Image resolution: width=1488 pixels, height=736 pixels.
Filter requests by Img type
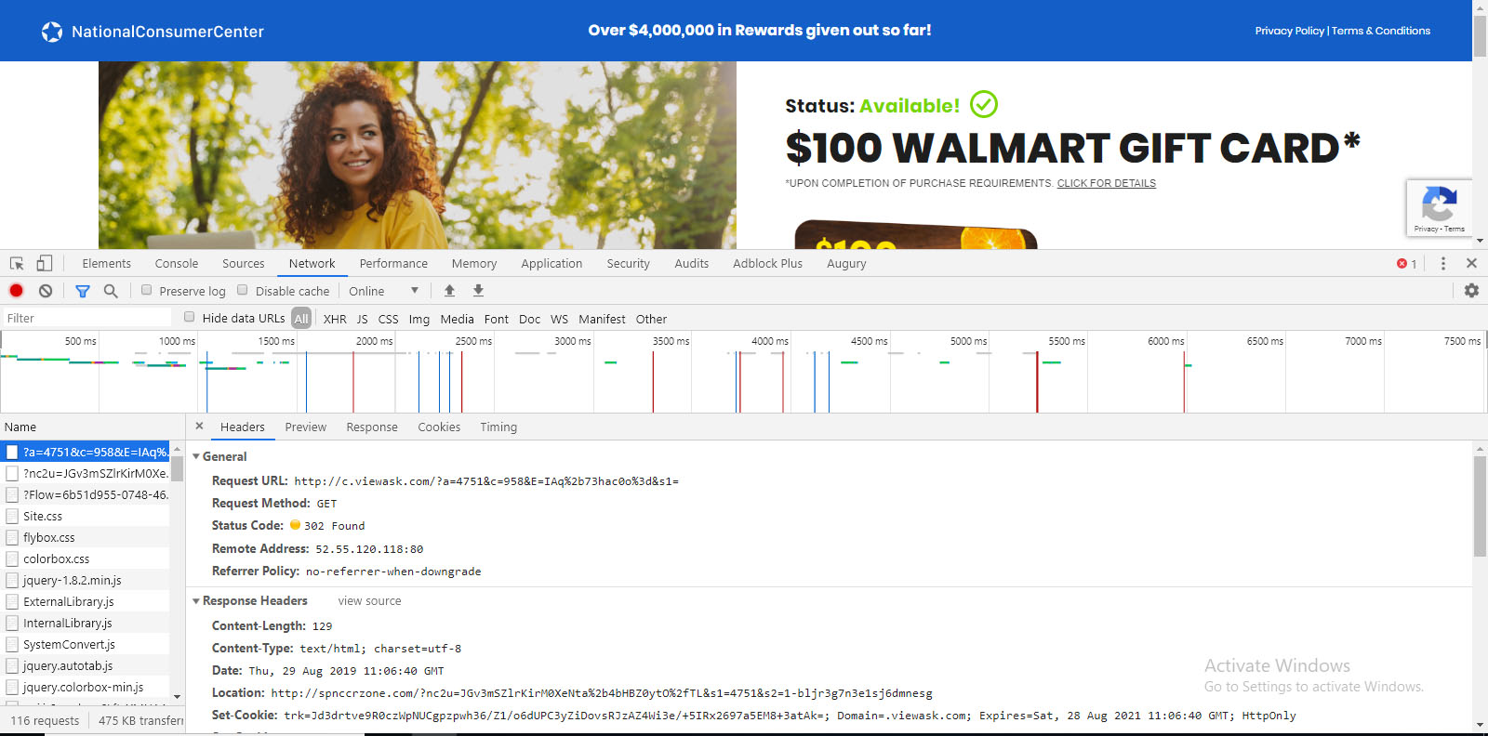(419, 319)
